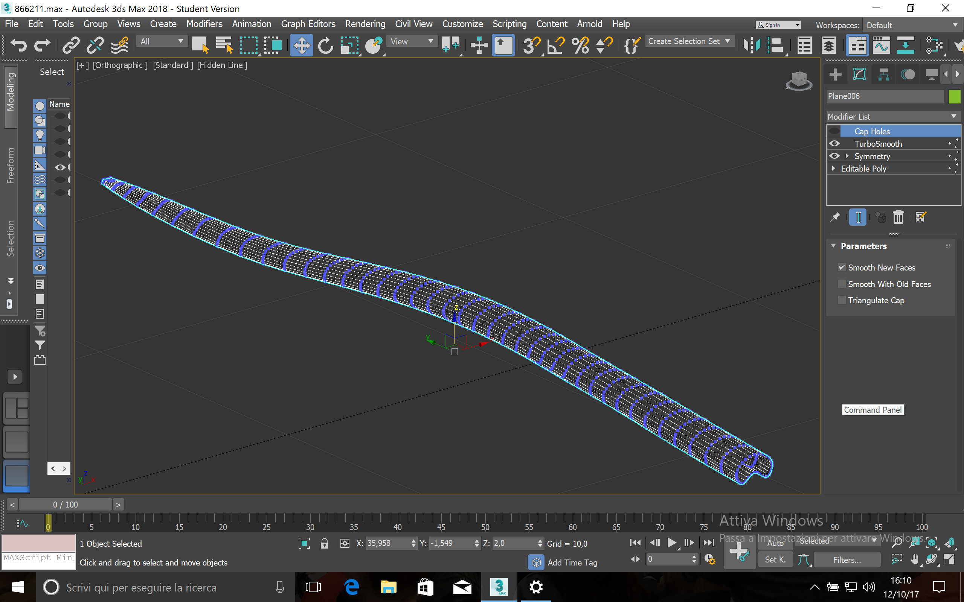Open the Curve Editor icon
This screenshot has width=964, height=602.
881,45
